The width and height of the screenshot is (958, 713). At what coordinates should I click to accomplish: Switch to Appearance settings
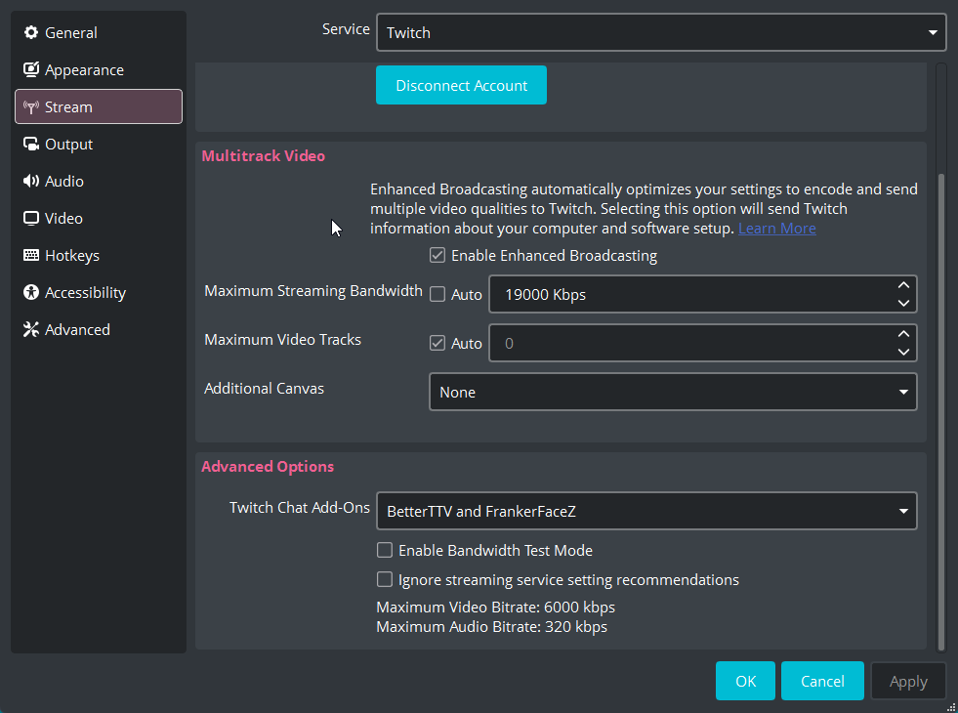coord(99,69)
